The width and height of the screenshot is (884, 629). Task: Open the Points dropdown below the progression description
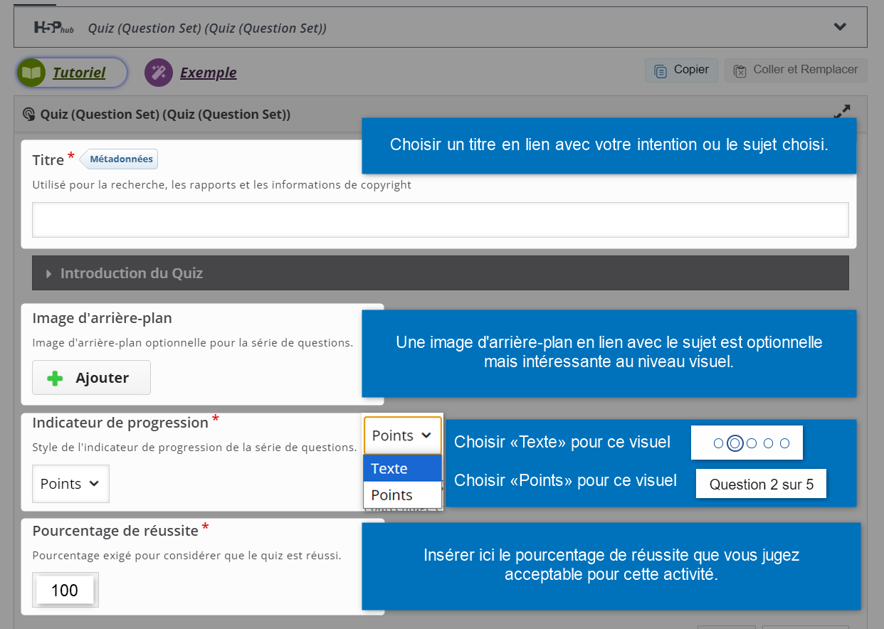point(70,484)
